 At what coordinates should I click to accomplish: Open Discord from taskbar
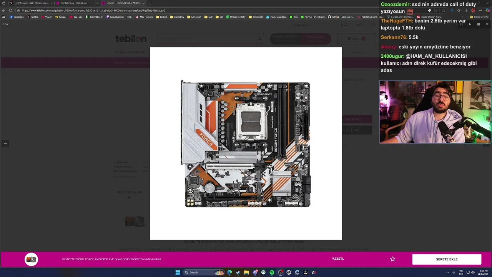(255, 272)
